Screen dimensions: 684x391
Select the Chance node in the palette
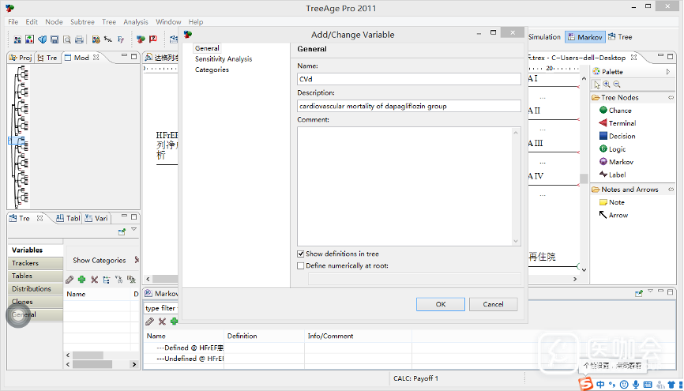point(619,111)
